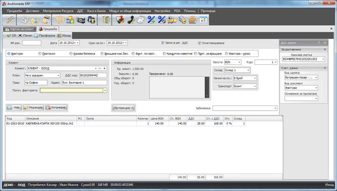
Task: Open the client folder toolbar icon
Action: pyautogui.click(x=35, y=20)
